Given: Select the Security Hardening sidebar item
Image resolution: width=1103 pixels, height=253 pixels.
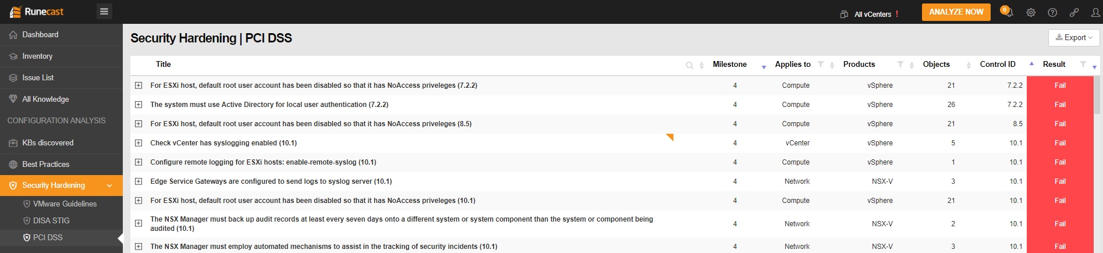Looking at the screenshot, I should click(61, 186).
